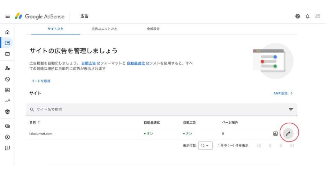This screenshot has height=184, width=327.
Task: Click the pencil edit icon for takatumuri.com
Action: coord(288,134)
